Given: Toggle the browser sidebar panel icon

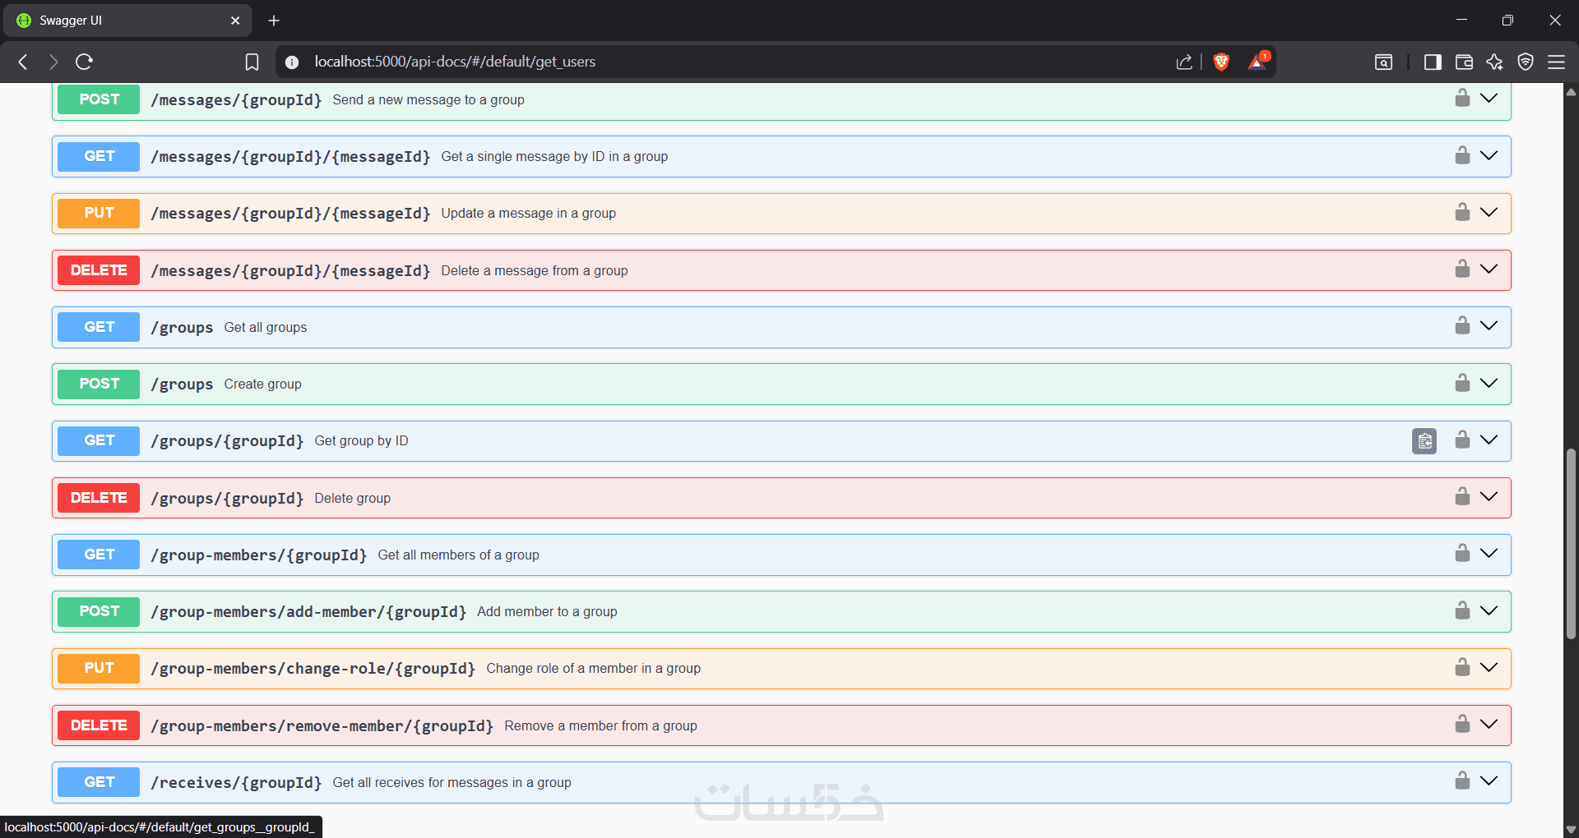Looking at the screenshot, I should pos(1433,62).
